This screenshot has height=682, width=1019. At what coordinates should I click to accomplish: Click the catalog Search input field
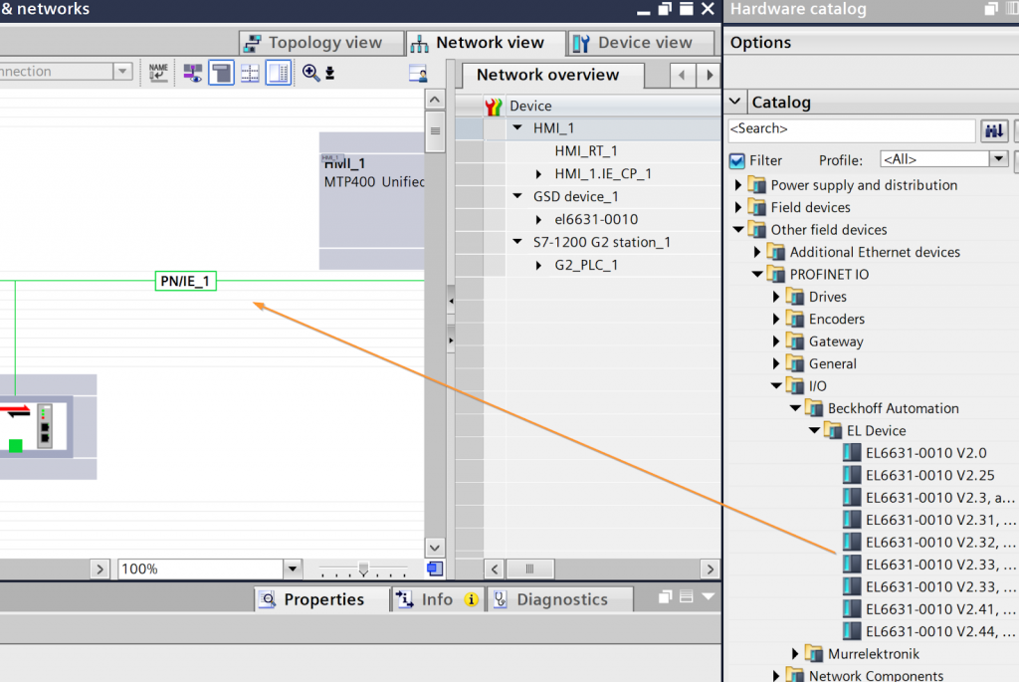[x=851, y=129]
